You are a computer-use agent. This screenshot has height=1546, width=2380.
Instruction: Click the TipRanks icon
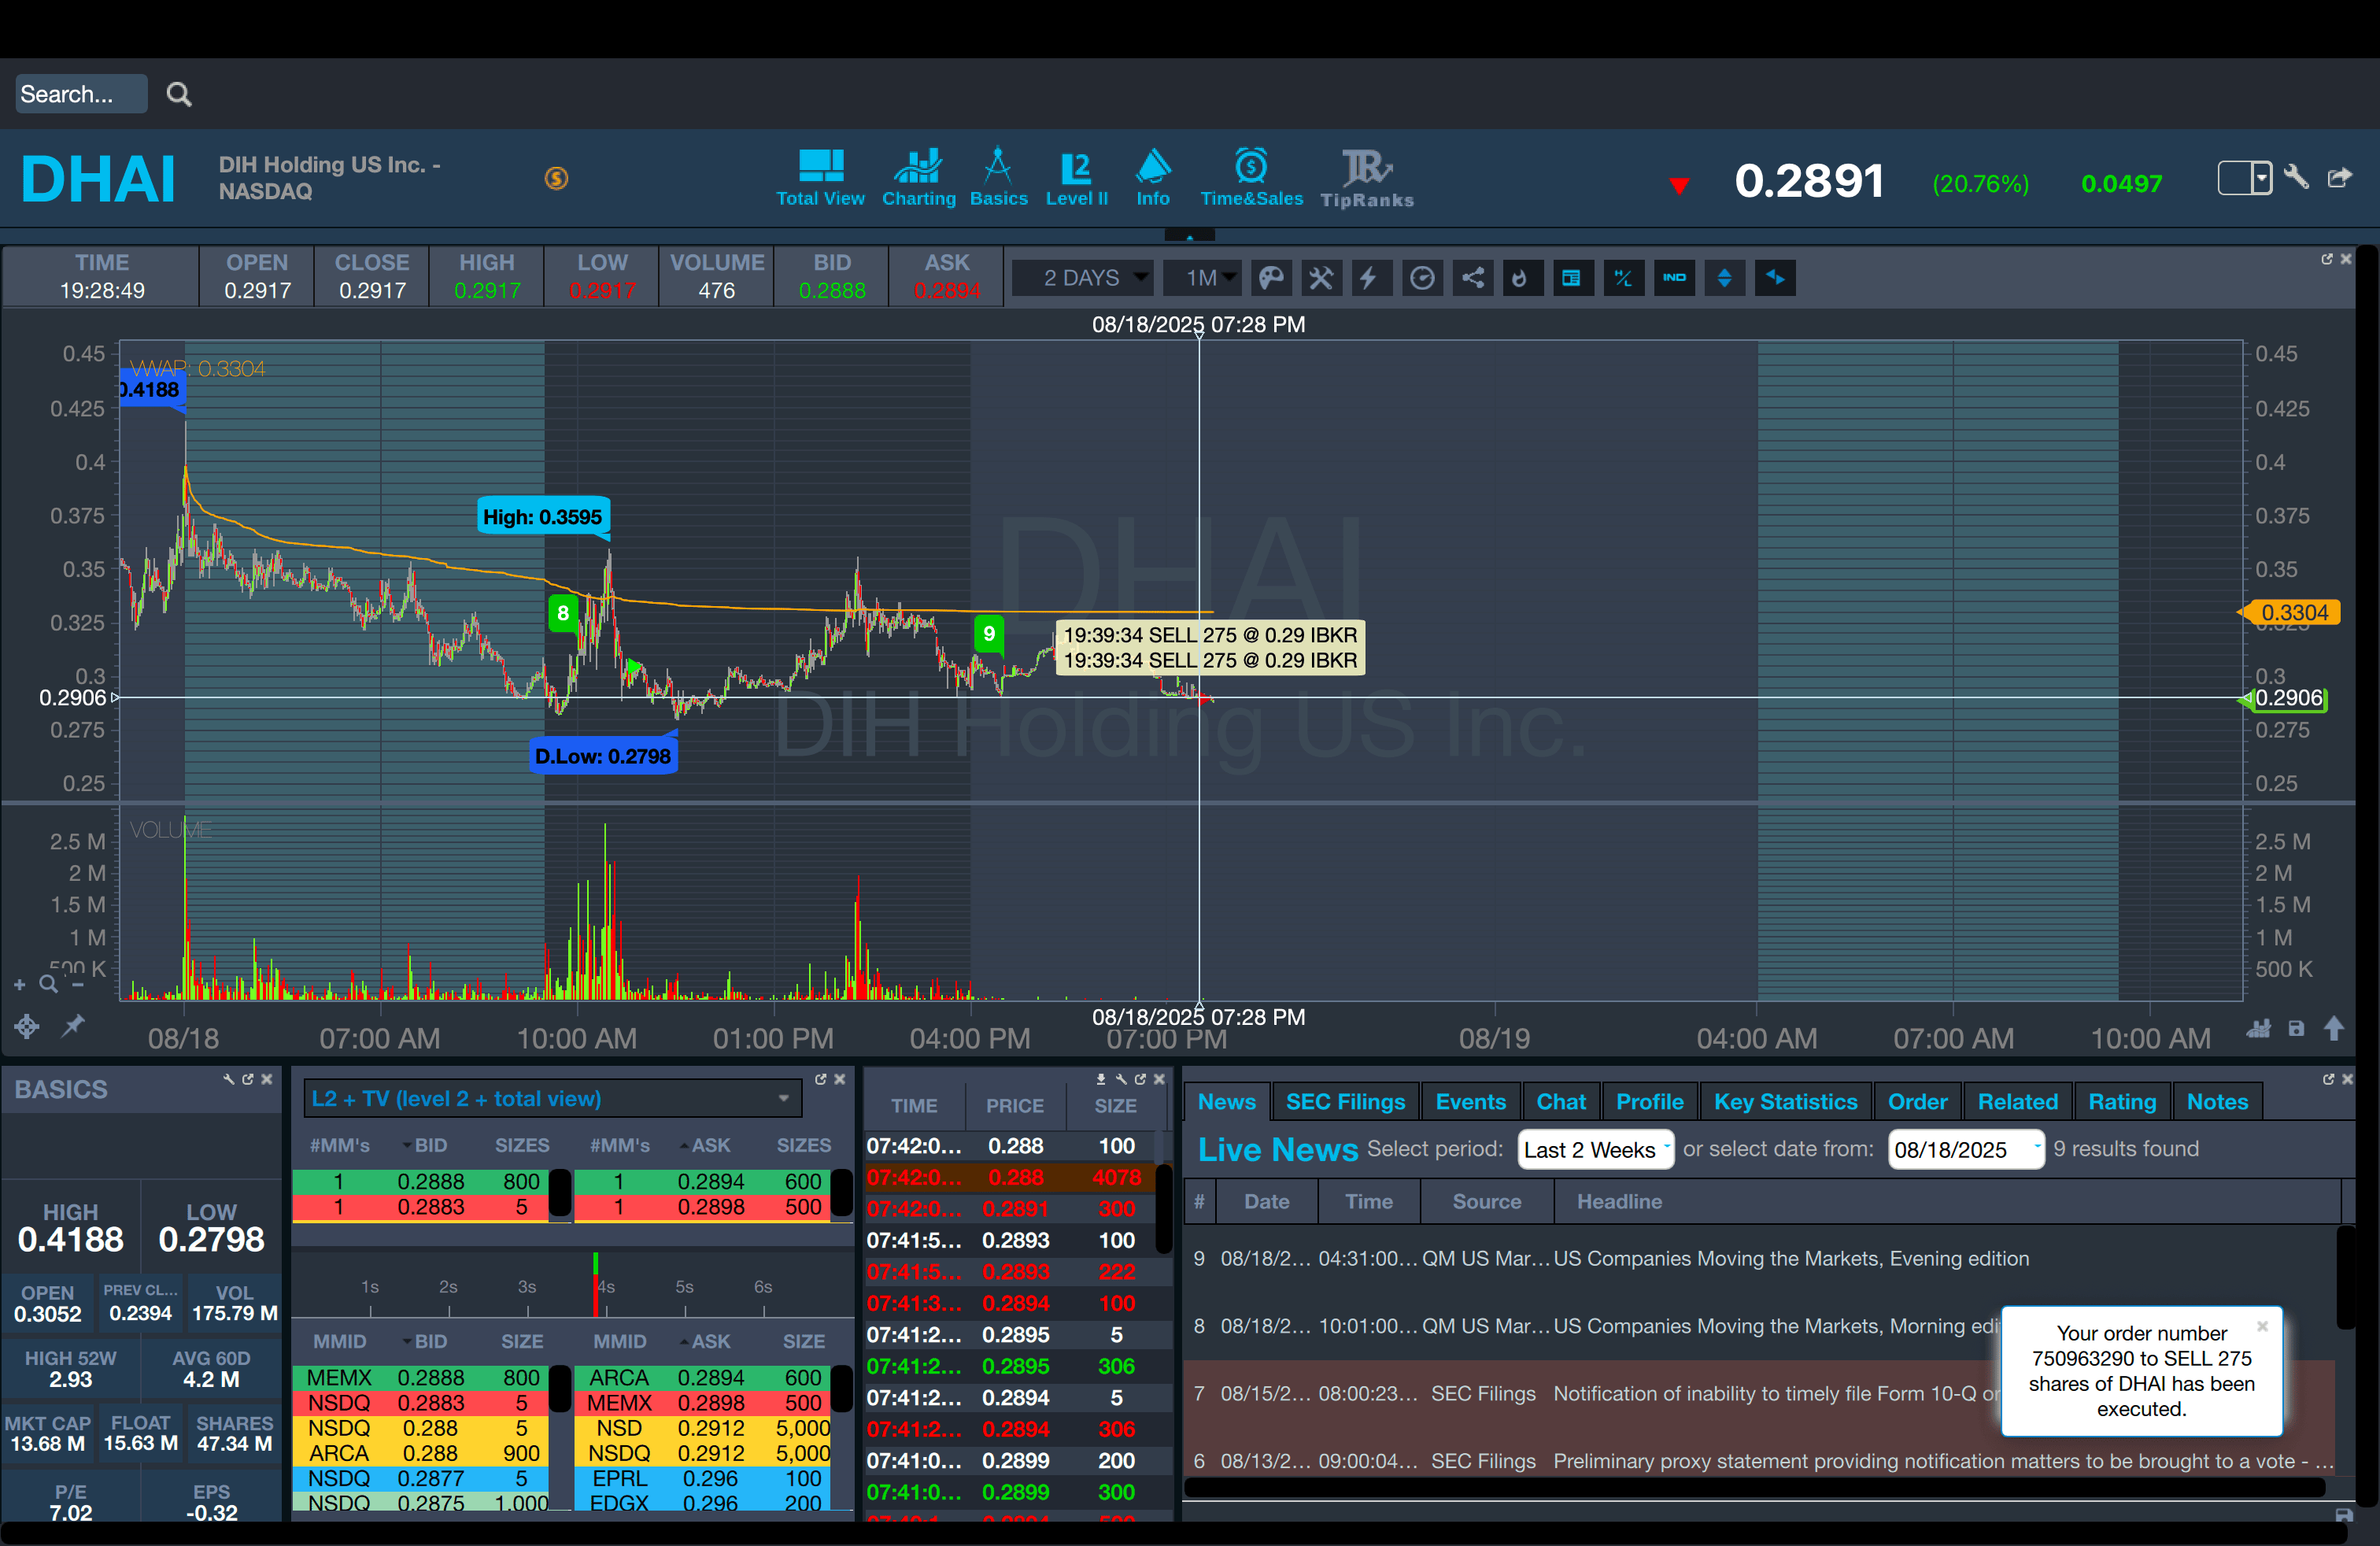point(1366,178)
